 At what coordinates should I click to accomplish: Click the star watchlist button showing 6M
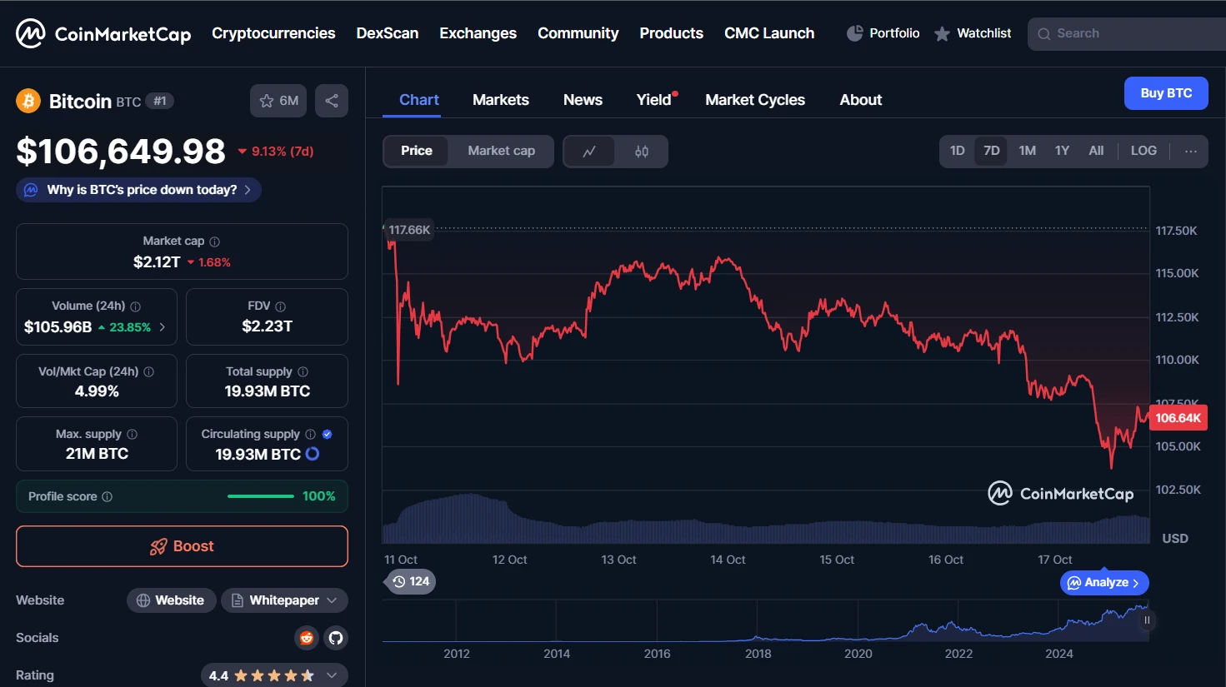(x=278, y=101)
